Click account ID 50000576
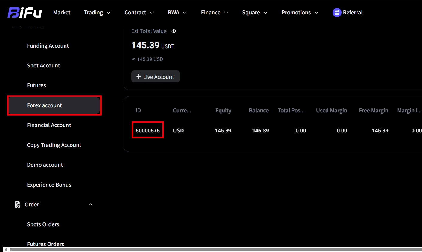Screen dimensions: 422x252 coord(148,131)
